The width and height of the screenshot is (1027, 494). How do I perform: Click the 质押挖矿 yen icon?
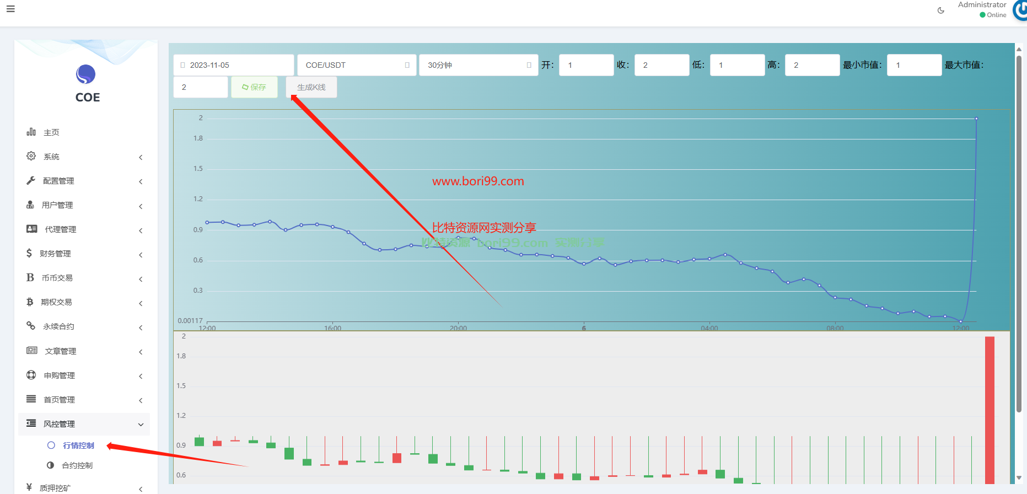click(29, 487)
